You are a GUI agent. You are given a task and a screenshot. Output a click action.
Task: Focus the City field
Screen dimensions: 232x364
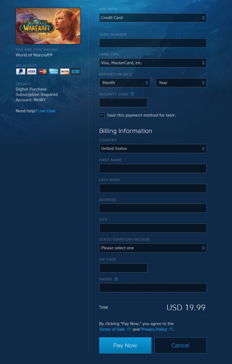point(153,228)
